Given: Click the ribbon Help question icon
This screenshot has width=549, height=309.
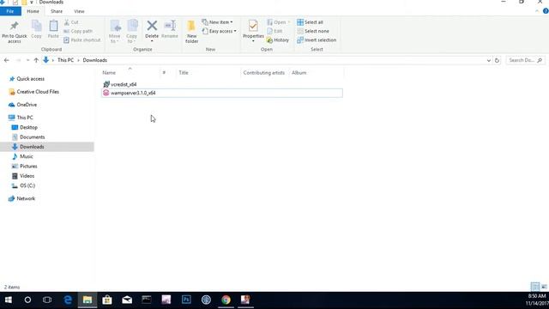Looking at the screenshot, I should point(546,11).
